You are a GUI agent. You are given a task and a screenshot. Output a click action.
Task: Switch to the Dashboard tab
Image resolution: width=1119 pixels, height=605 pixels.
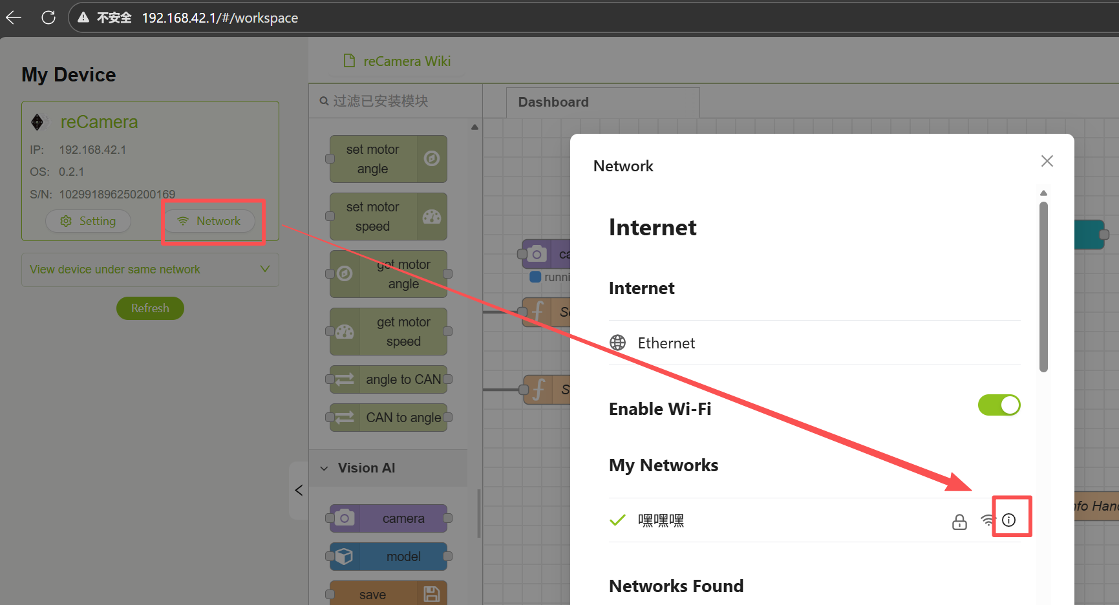pos(553,102)
